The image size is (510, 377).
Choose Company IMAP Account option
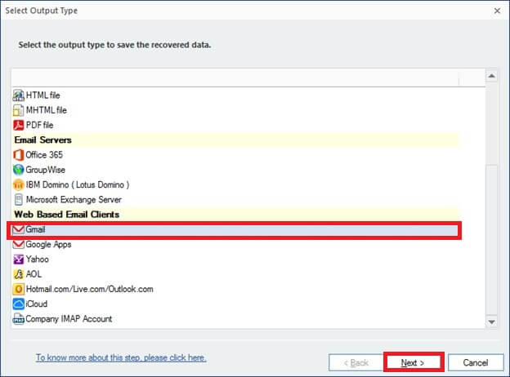236,319
